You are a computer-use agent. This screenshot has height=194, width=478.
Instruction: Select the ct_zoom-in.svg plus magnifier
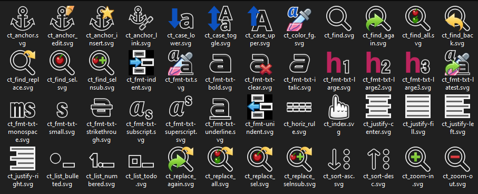pyautogui.click(x=417, y=159)
